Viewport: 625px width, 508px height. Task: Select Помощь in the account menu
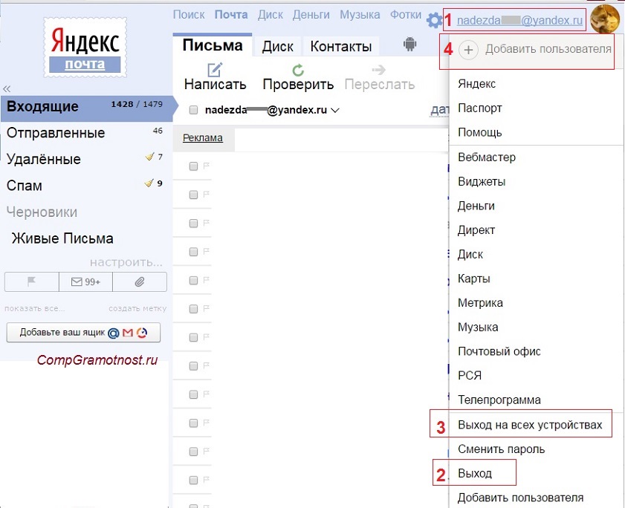[479, 133]
